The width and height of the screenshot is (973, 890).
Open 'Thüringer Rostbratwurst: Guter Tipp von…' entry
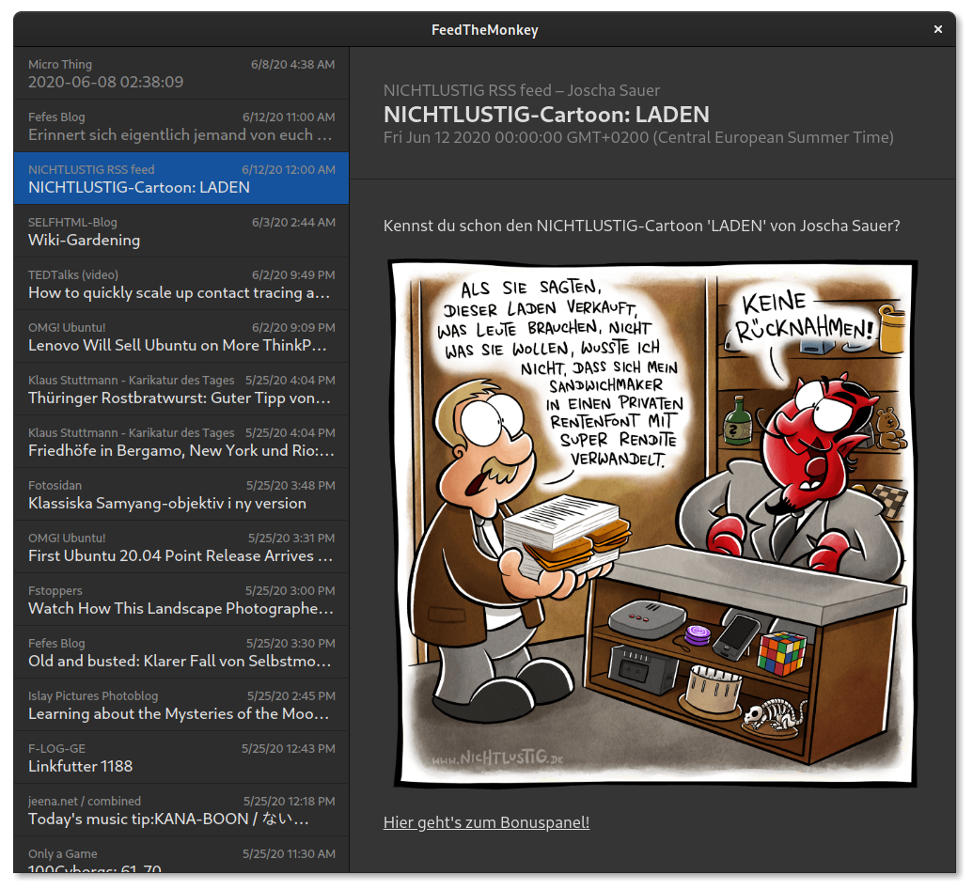(181, 389)
